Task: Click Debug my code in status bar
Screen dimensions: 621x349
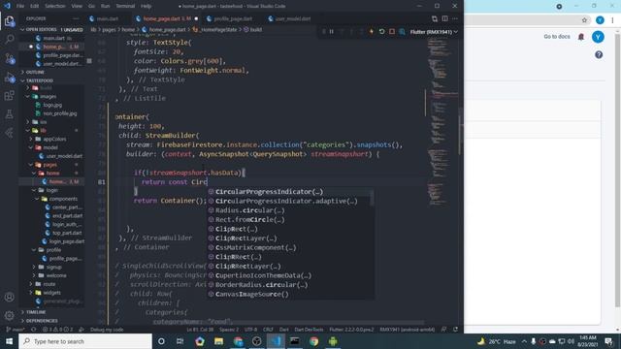Action: [x=107, y=330]
